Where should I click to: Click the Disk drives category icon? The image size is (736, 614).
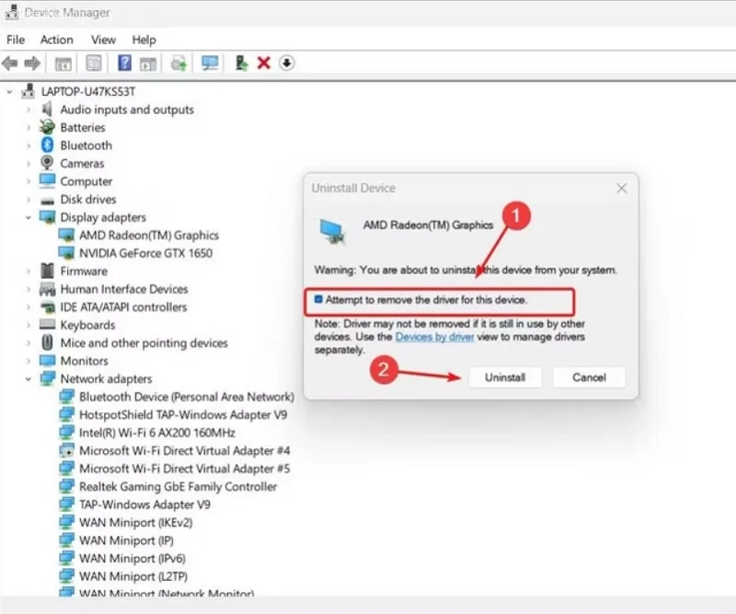(x=47, y=201)
